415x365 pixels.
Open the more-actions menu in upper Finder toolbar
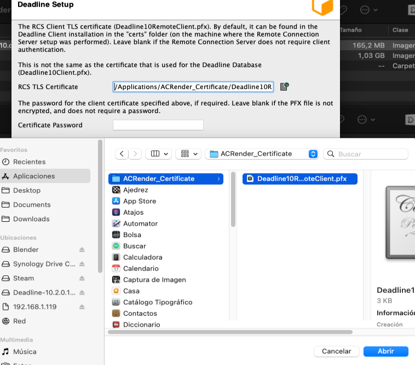pyautogui.click(x=368, y=10)
